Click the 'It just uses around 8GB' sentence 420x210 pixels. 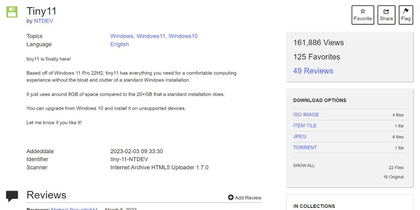click(126, 94)
